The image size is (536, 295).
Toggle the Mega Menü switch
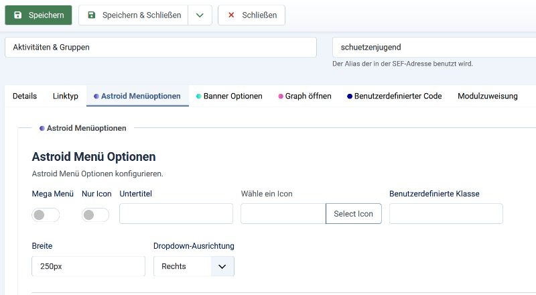pos(46,215)
